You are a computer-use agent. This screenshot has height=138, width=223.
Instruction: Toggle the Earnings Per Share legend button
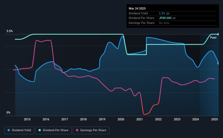(91, 130)
